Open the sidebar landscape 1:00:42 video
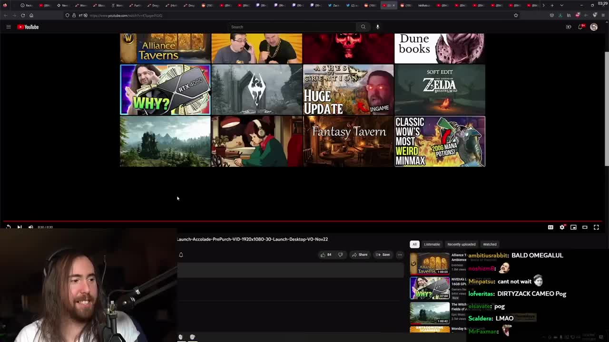 point(430,313)
